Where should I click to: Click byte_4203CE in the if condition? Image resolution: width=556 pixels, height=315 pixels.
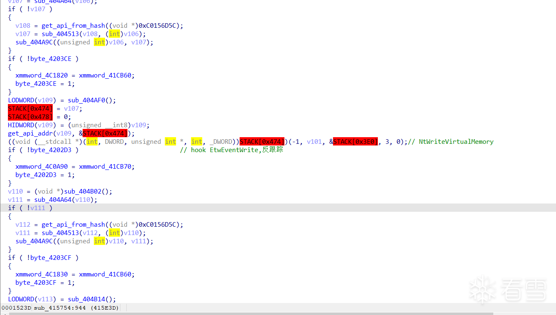[51, 58]
